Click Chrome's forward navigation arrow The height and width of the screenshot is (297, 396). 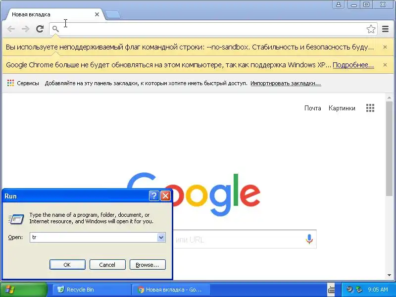coord(25,29)
